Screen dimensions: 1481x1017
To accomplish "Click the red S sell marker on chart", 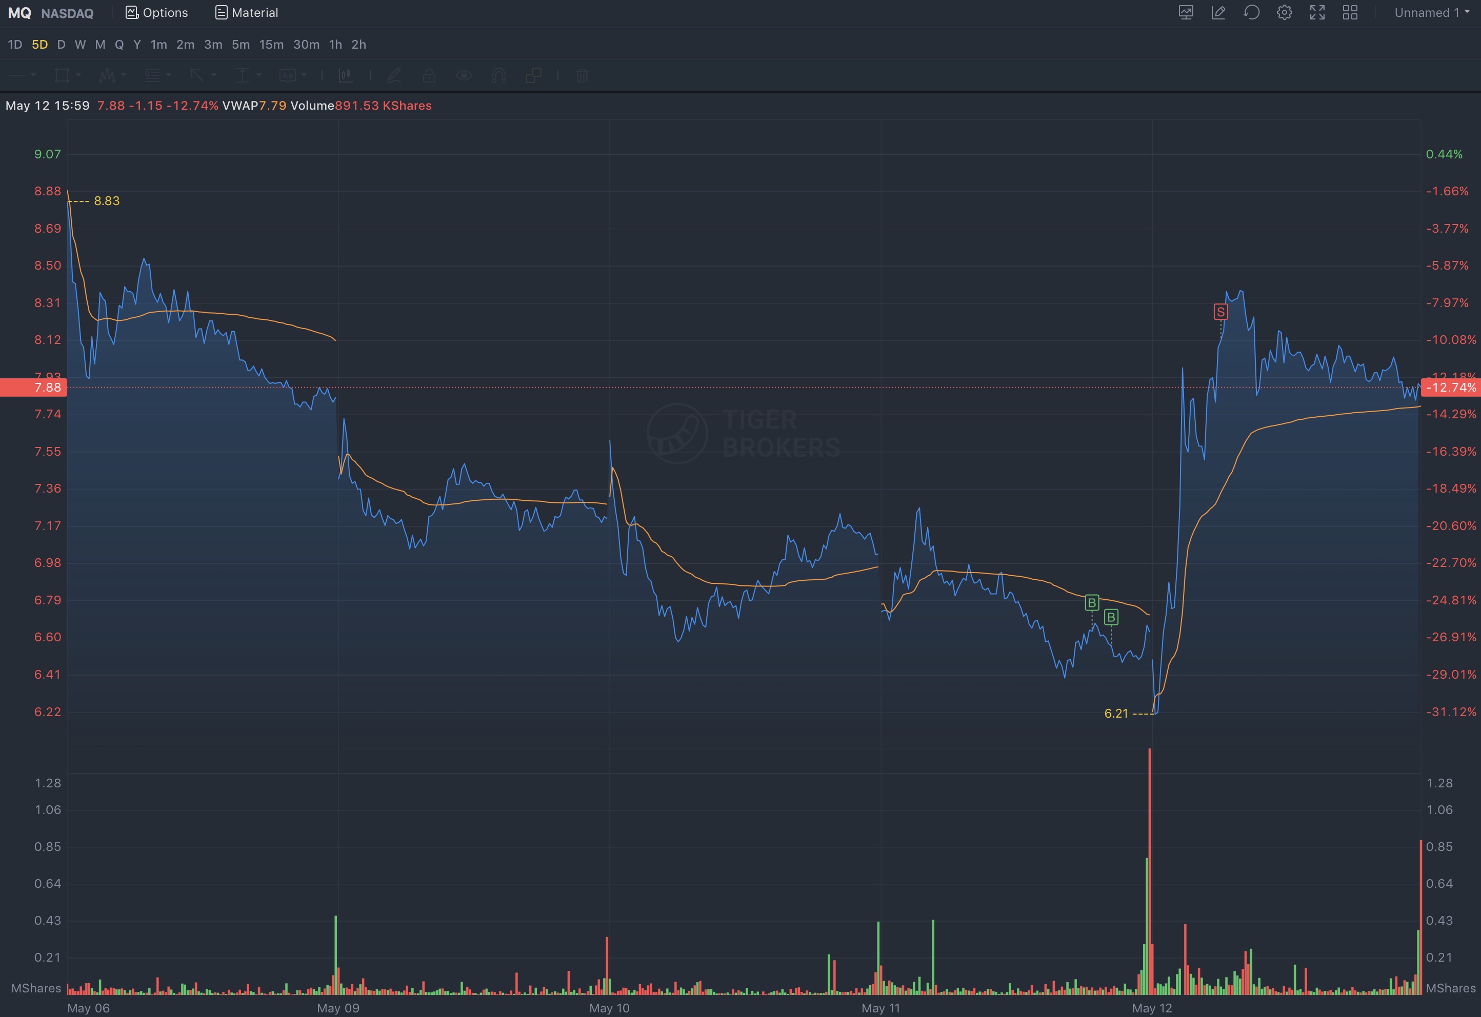I will point(1220,312).
